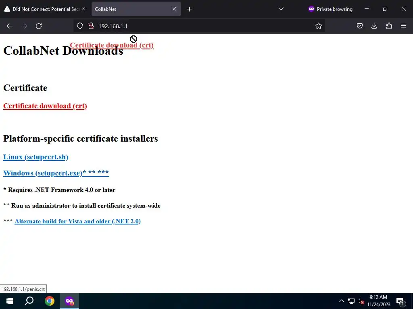Click the Private browsing indicator

point(330,9)
